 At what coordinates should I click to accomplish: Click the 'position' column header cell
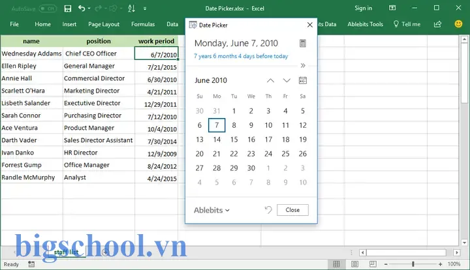coord(99,41)
